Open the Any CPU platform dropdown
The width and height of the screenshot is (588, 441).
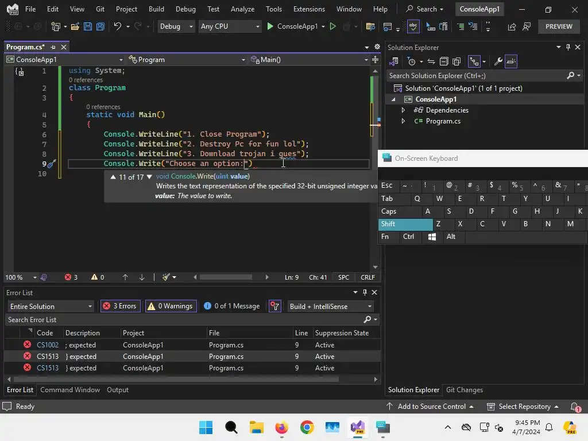coord(230,26)
